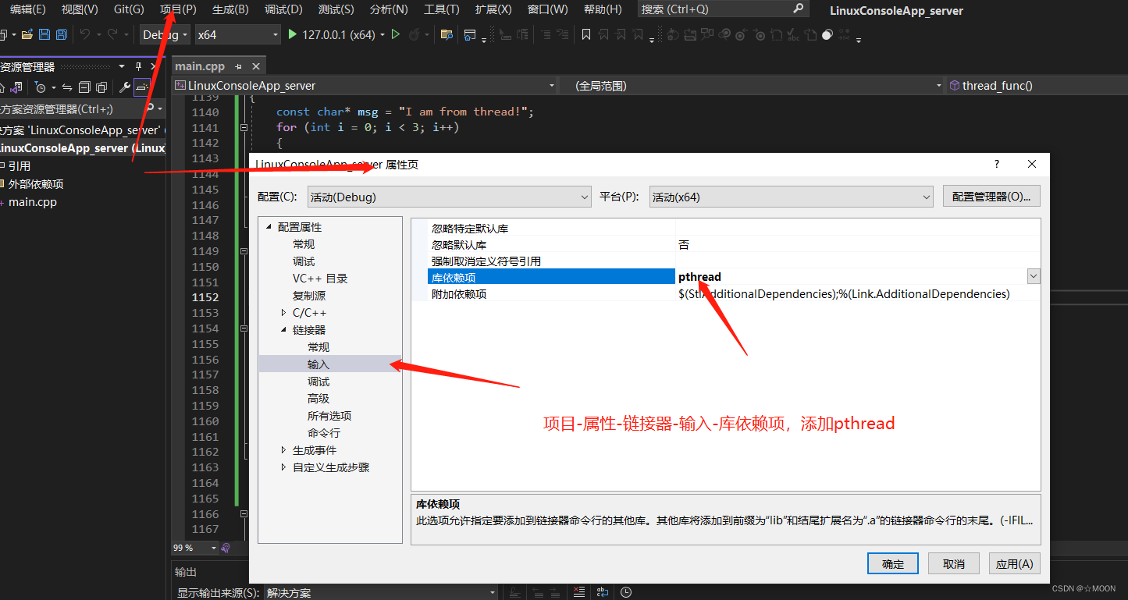Open the 工具(T) menu
The image size is (1128, 600).
coord(441,9)
